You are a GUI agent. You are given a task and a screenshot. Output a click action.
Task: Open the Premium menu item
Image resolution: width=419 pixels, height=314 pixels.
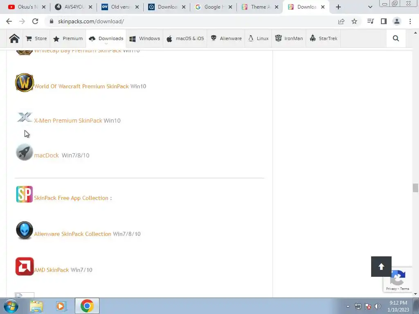pos(68,38)
